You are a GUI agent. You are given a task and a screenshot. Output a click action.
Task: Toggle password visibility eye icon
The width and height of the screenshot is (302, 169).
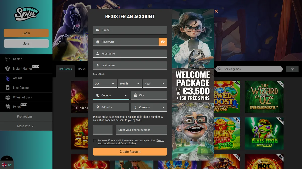pyautogui.click(x=163, y=42)
